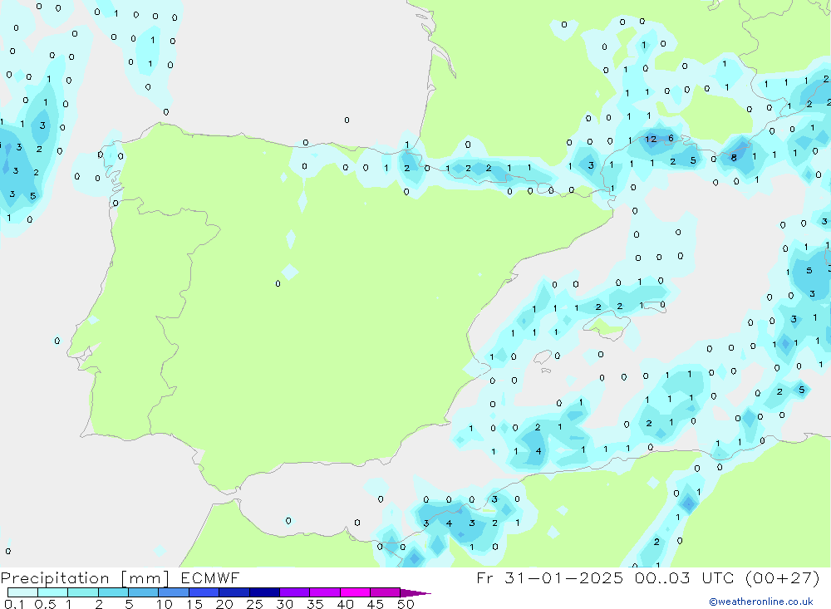Select the 5–10 mm light blue legend swatch

pos(143,592)
